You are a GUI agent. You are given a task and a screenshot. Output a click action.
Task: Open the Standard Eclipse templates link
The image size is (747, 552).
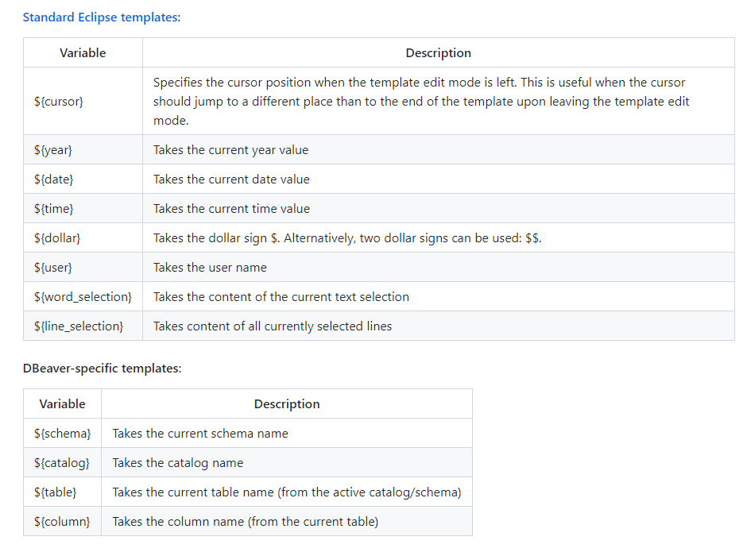100,17
